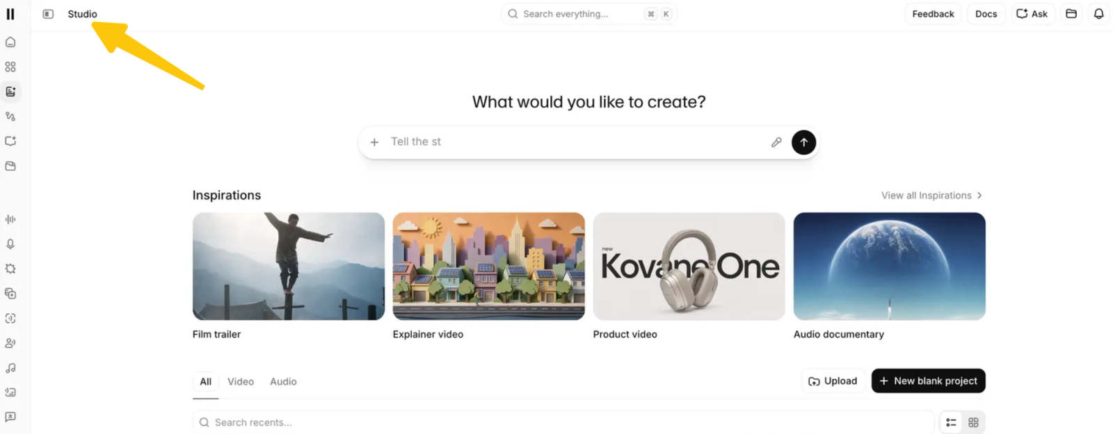The width and height of the screenshot is (1113, 434).
Task: Expand View all Inspirations via its chevron
Action: (979, 196)
